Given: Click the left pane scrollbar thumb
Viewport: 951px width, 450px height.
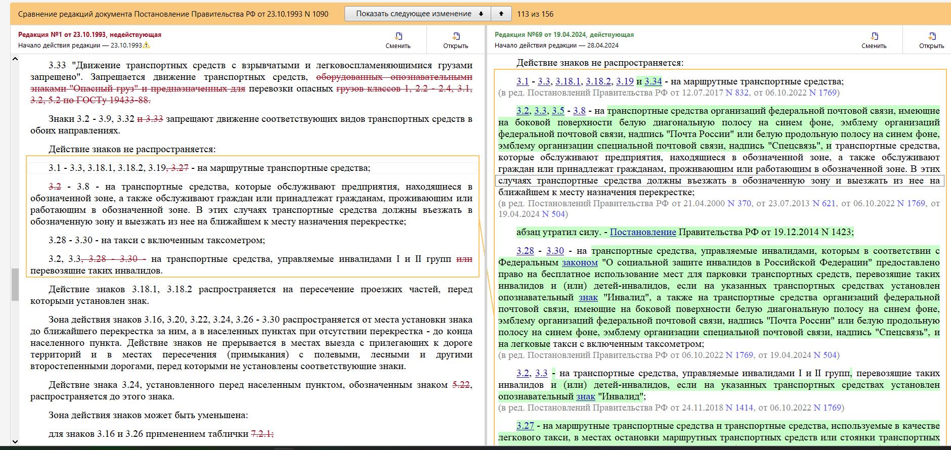Looking at the screenshot, I should (15, 284).
